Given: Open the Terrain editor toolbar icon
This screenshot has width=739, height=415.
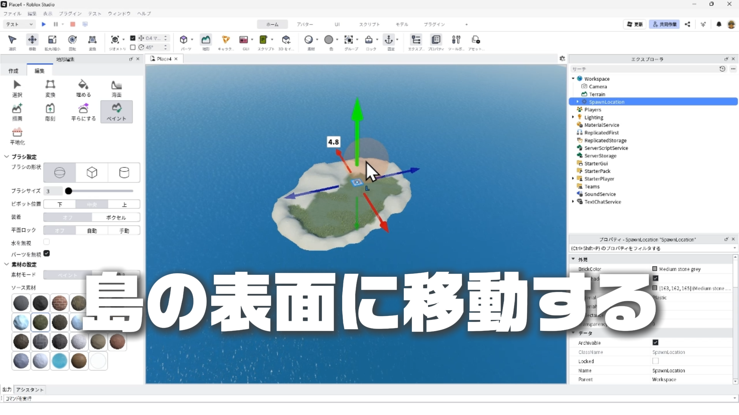Looking at the screenshot, I should click(x=206, y=40).
